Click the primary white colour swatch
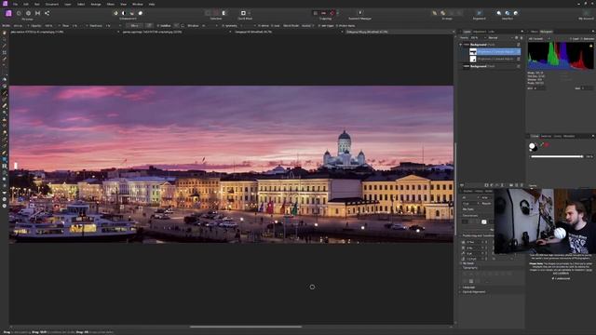 [x=532, y=146]
